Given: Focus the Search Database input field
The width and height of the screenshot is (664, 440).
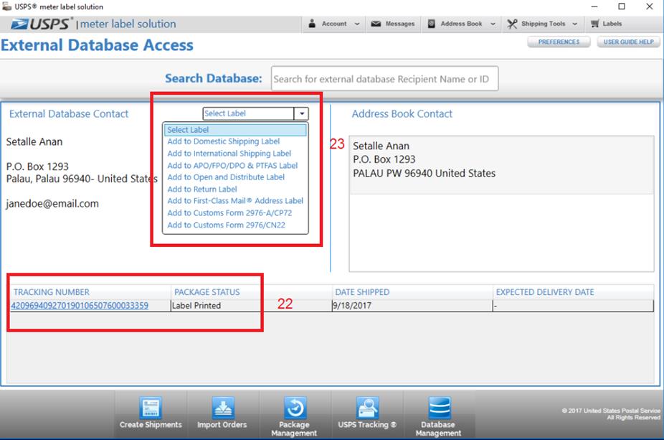Looking at the screenshot, I should [x=384, y=78].
